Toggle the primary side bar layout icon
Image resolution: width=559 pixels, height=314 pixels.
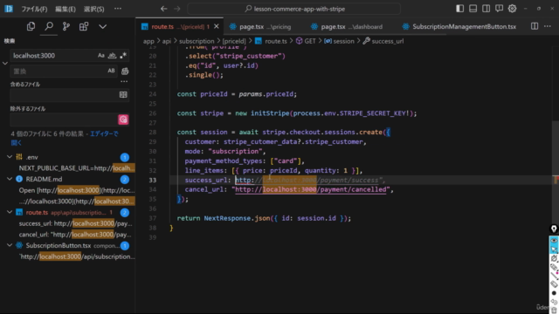[x=460, y=9]
